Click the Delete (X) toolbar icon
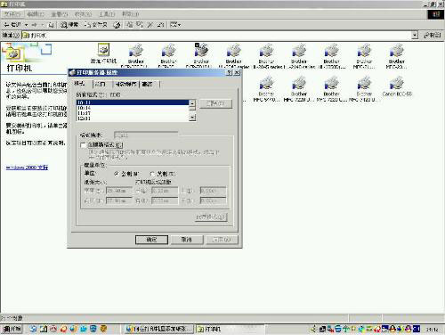Viewport: 445px width, 335px height. tap(150, 25)
